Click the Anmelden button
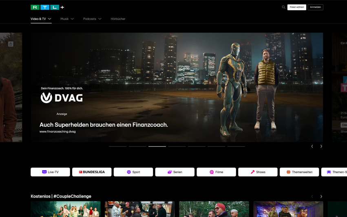This screenshot has height=217, width=347. [x=315, y=7]
